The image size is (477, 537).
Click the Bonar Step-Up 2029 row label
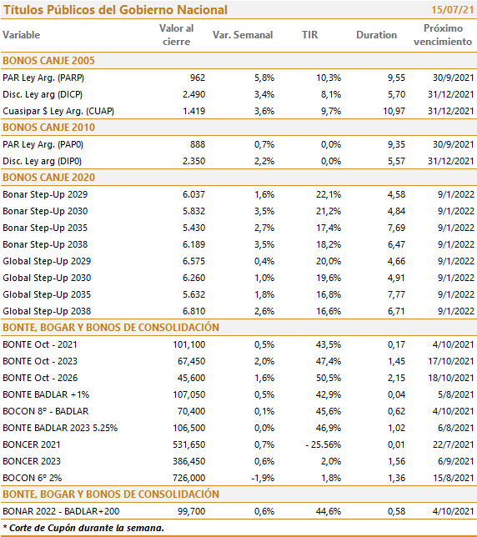point(45,194)
